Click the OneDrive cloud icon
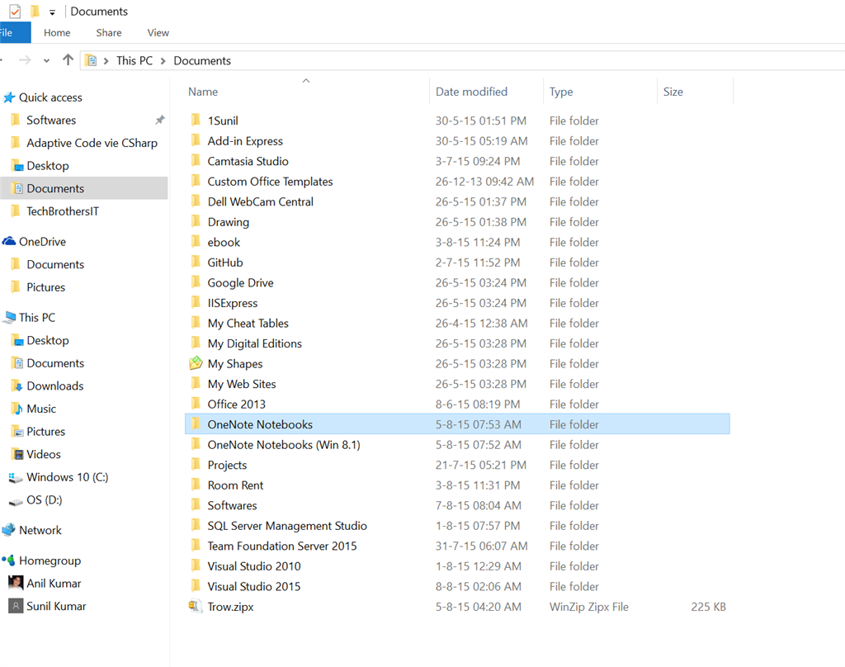The image size is (845, 667). 9,242
